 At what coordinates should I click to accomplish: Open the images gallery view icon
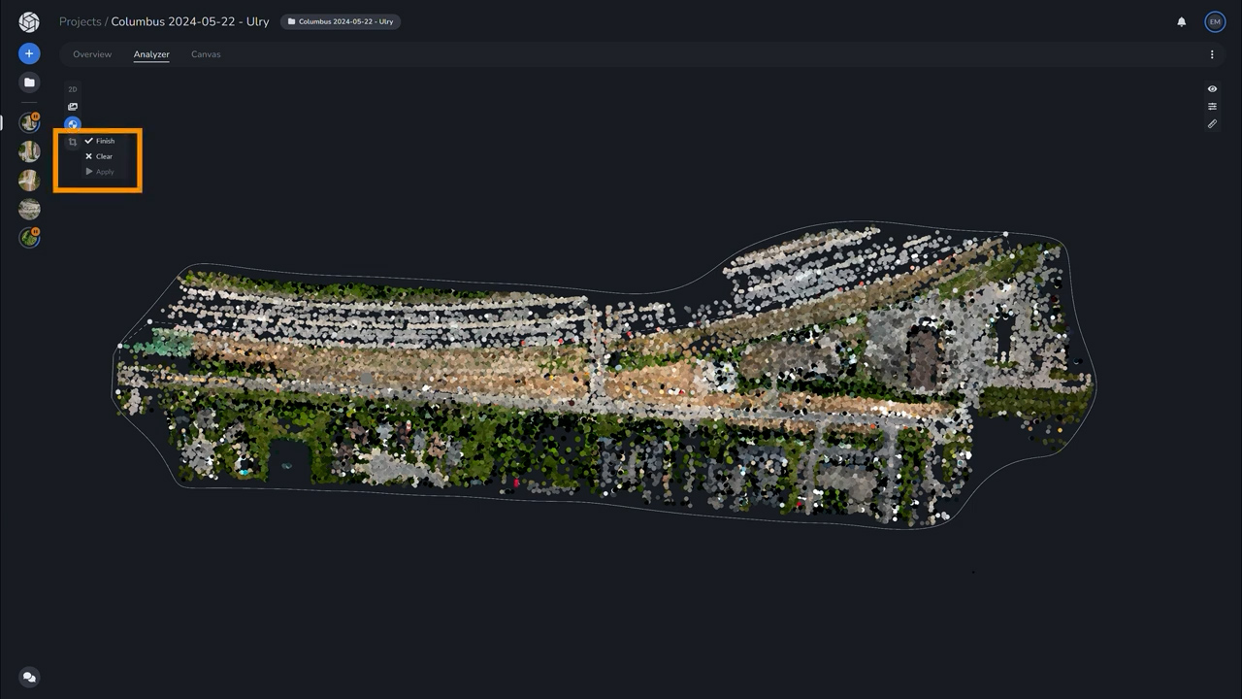pyautogui.click(x=73, y=107)
